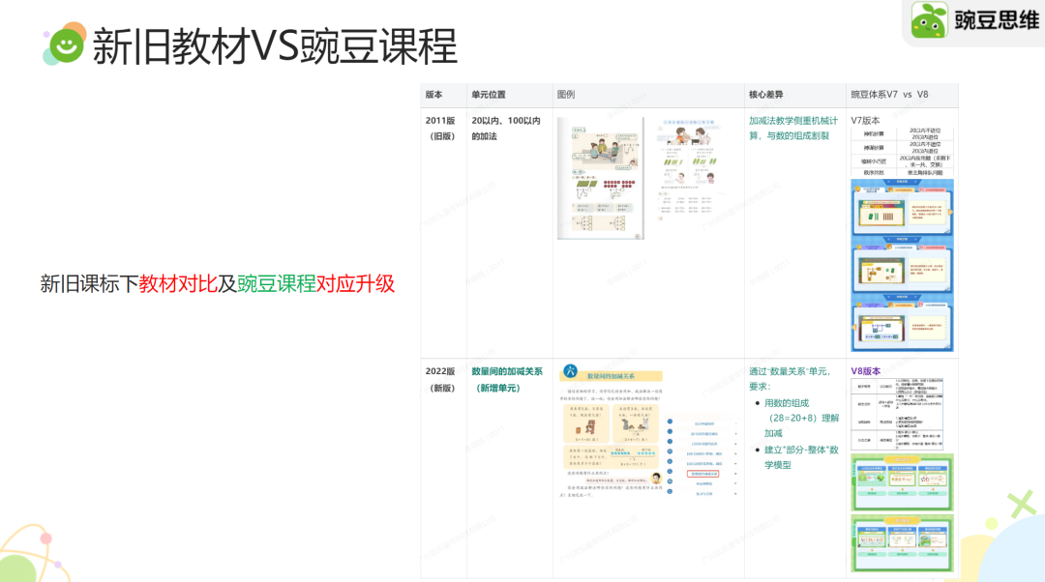Open the lower green V8 courseware screenshot

pos(903,542)
